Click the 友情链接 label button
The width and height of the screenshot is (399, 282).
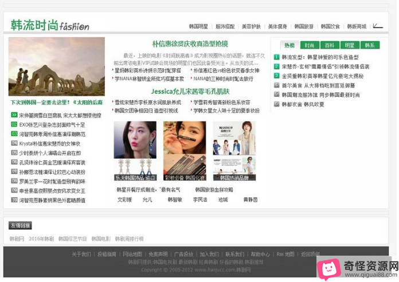coord(21,225)
